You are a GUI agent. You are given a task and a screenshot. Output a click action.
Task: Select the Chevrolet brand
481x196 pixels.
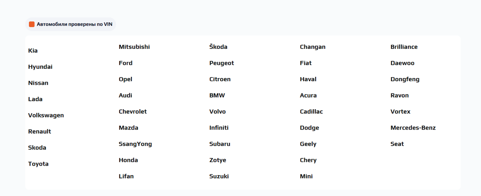(x=133, y=112)
